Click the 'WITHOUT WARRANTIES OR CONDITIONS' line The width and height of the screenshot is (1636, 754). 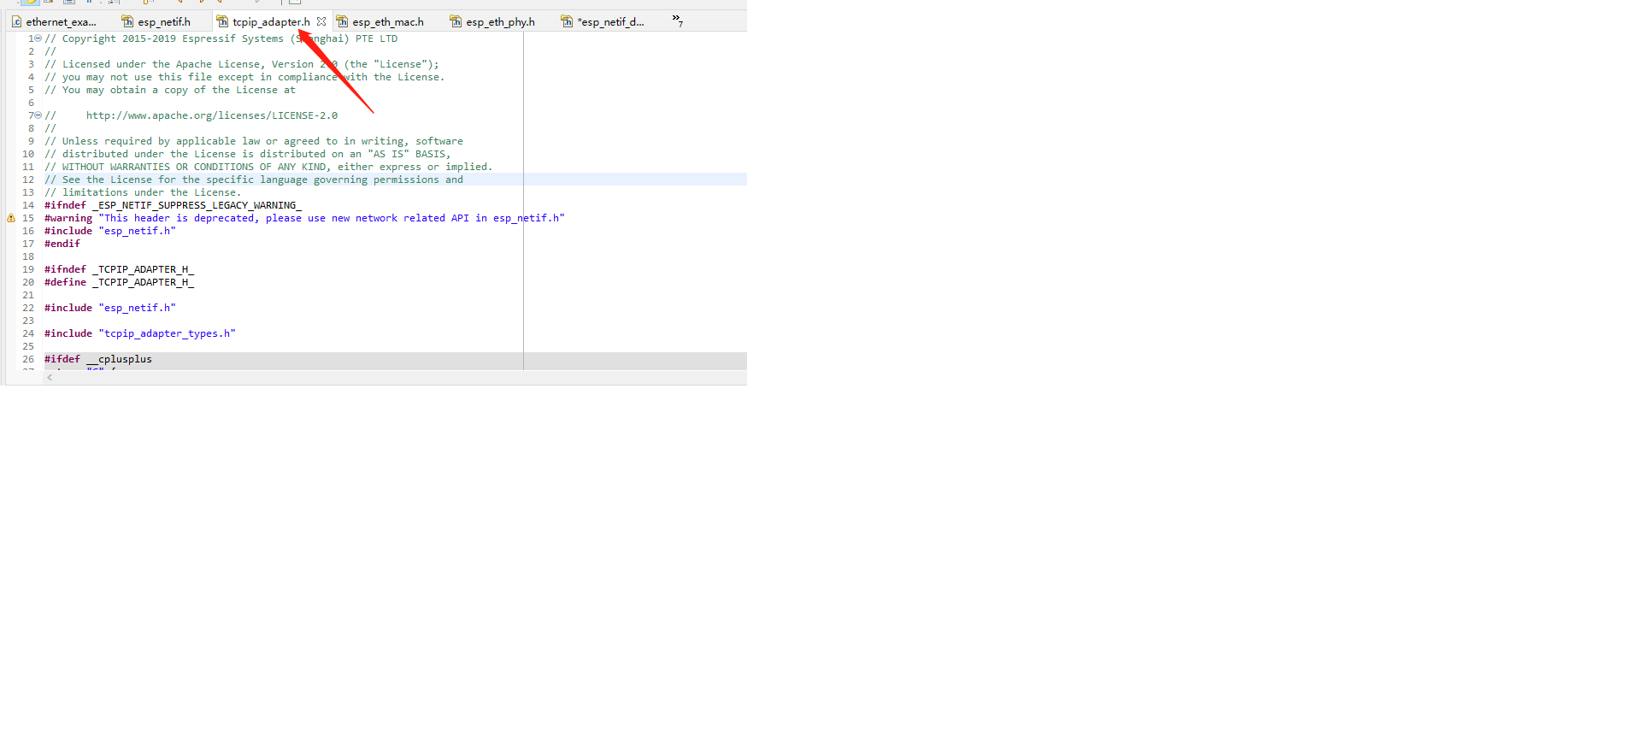pos(268,167)
